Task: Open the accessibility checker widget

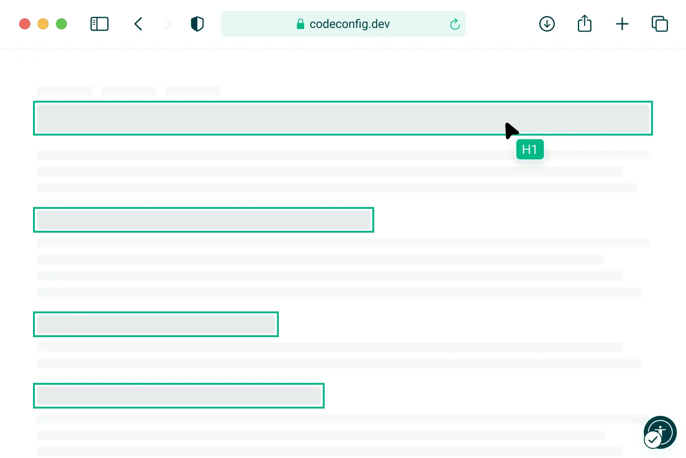Action: point(660,432)
